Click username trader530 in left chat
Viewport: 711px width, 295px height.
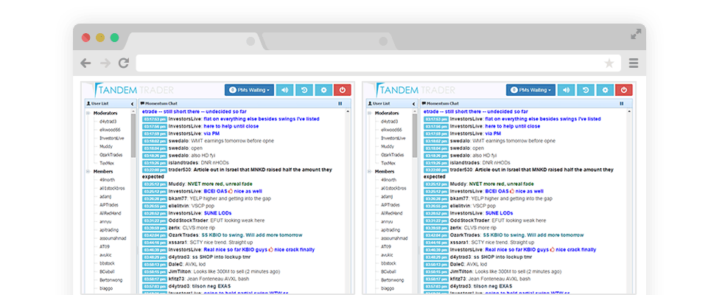[x=180, y=170]
